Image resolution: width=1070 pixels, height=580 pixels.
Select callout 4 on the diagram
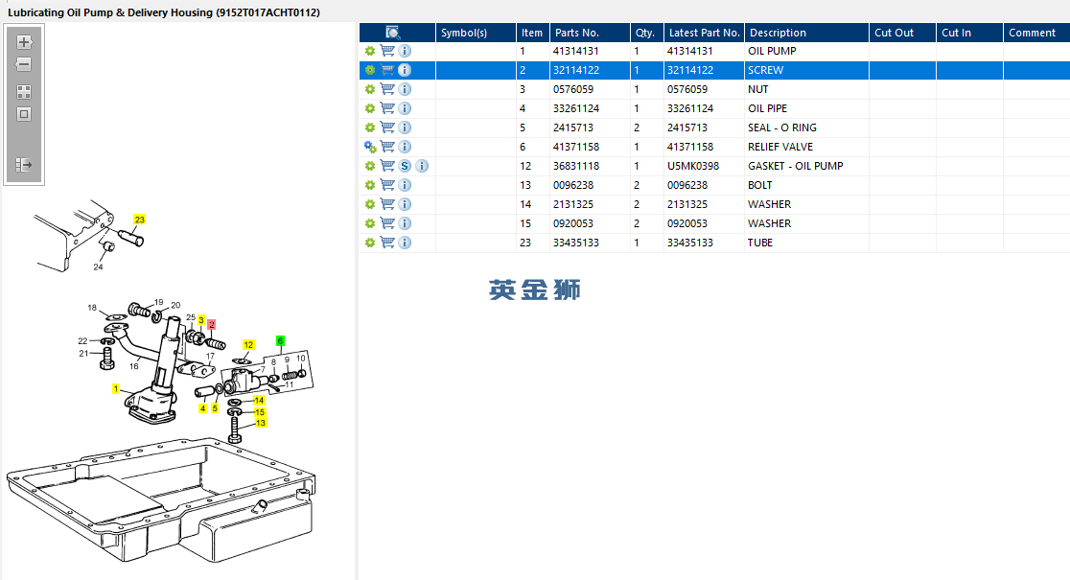point(202,408)
